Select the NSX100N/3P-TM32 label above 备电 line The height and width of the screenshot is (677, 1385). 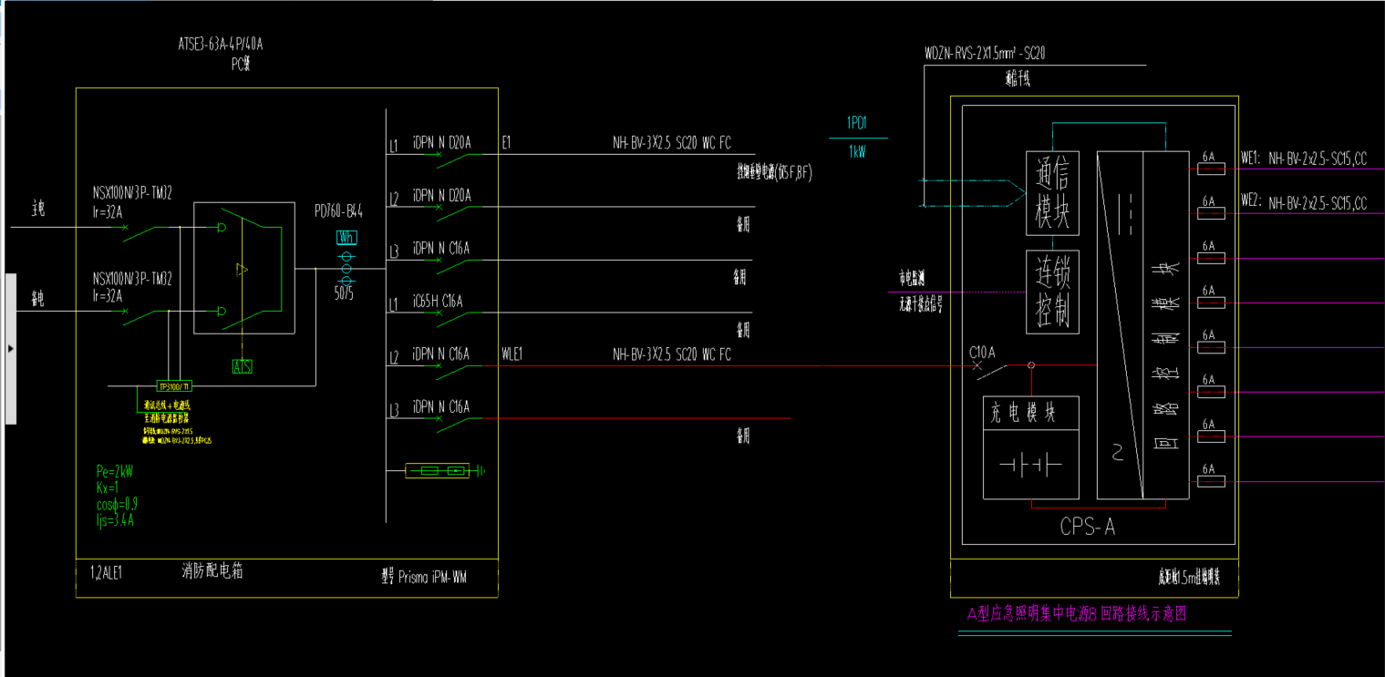(132, 279)
